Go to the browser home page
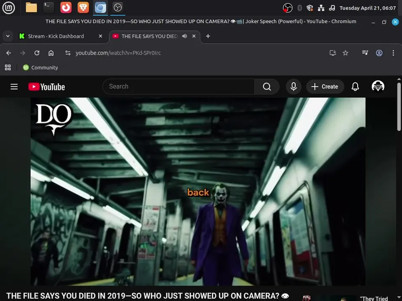Screen dimensions: 402x301 (51, 53)
